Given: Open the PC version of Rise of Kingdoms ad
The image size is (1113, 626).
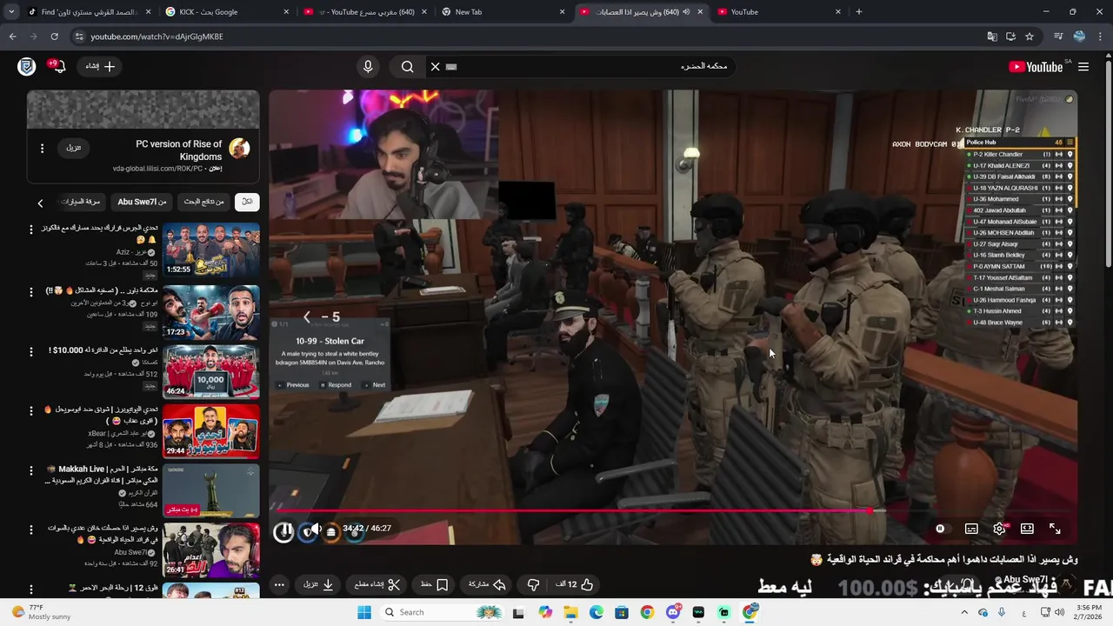Looking at the screenshot, I should [x=178, y=150].
